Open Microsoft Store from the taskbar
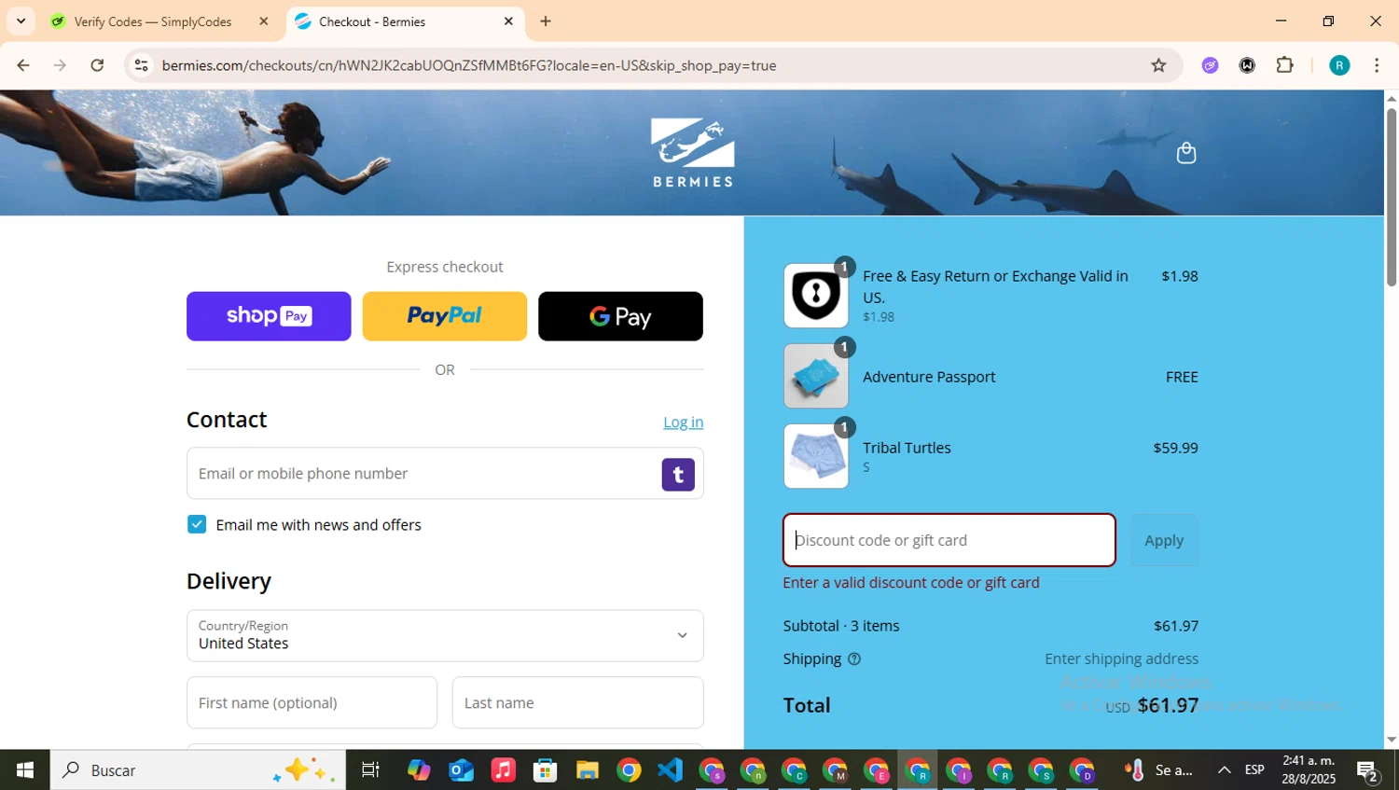 [x=545, y=770]
